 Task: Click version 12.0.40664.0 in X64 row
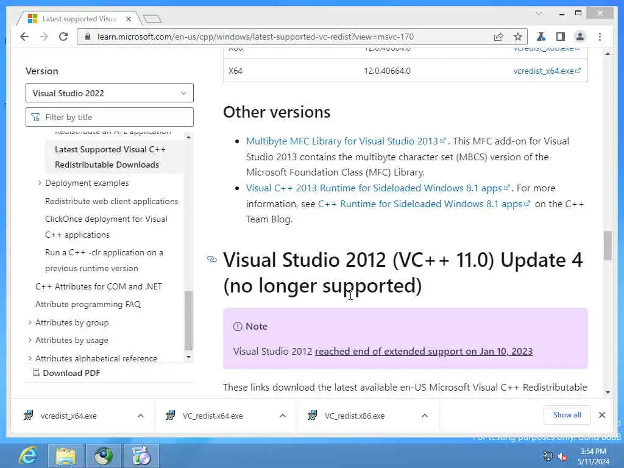(387, 71)
